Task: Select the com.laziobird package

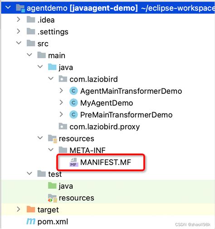Action: pos(93,79)
